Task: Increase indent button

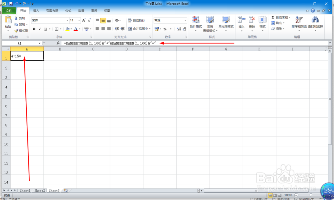Action: pos(123,29)
